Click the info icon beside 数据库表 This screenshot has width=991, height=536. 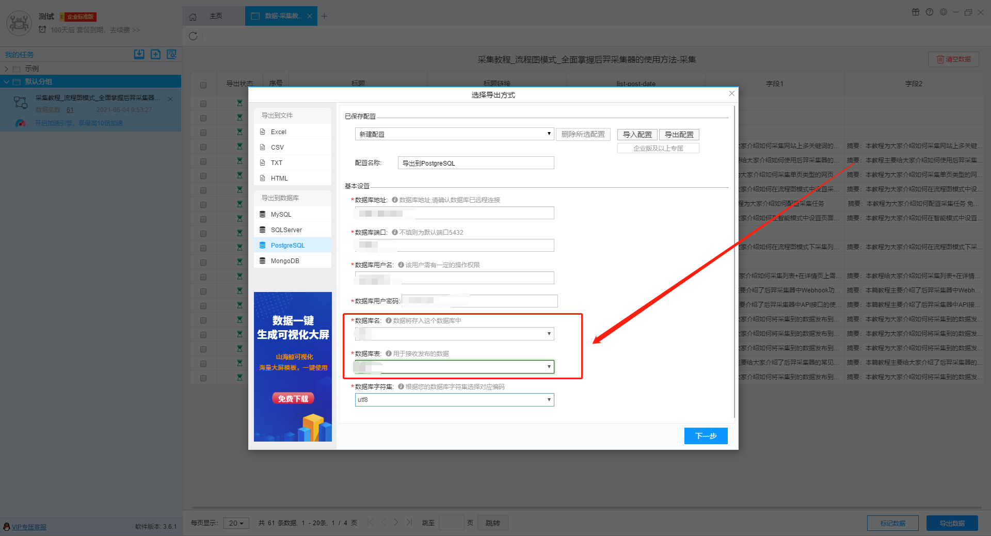[389, 354]
